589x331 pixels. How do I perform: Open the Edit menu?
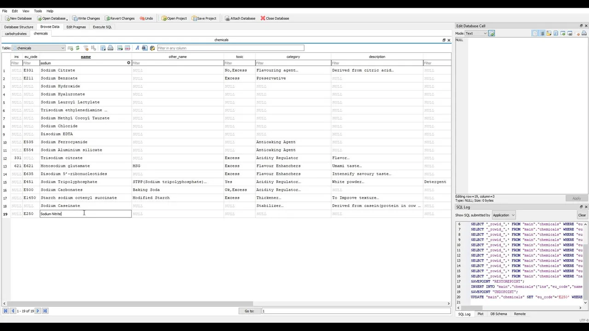tap(15, 11)
